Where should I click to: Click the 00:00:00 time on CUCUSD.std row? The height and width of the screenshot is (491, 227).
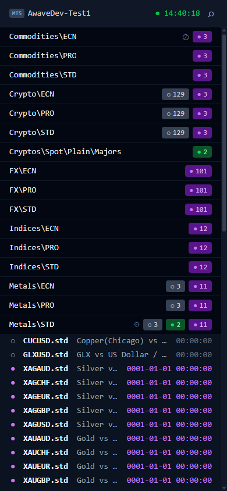click(194, 341)
